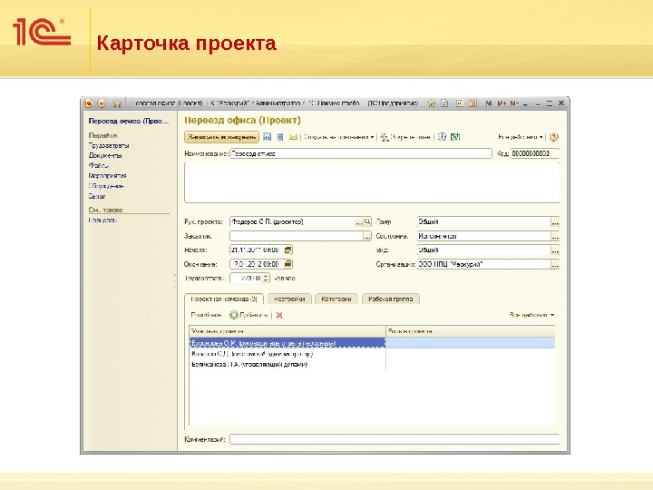Open Процессы in the left navigation
The image size is (653, 490).
pos(102,220)
